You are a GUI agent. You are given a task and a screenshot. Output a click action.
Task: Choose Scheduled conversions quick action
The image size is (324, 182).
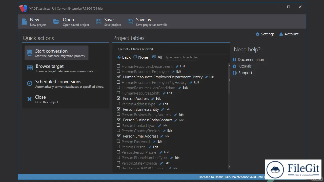coord(65,83)
